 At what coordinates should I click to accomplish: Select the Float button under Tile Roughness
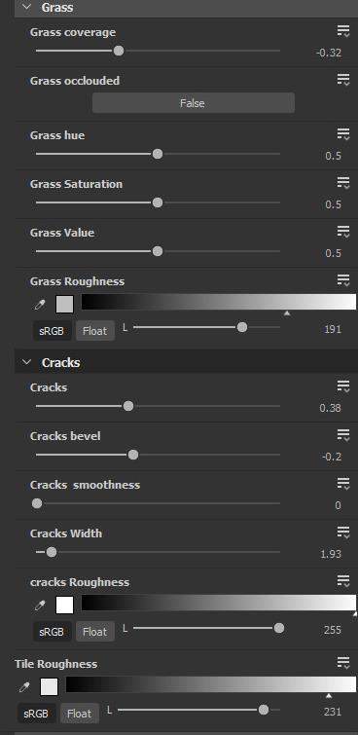[79, 714]
